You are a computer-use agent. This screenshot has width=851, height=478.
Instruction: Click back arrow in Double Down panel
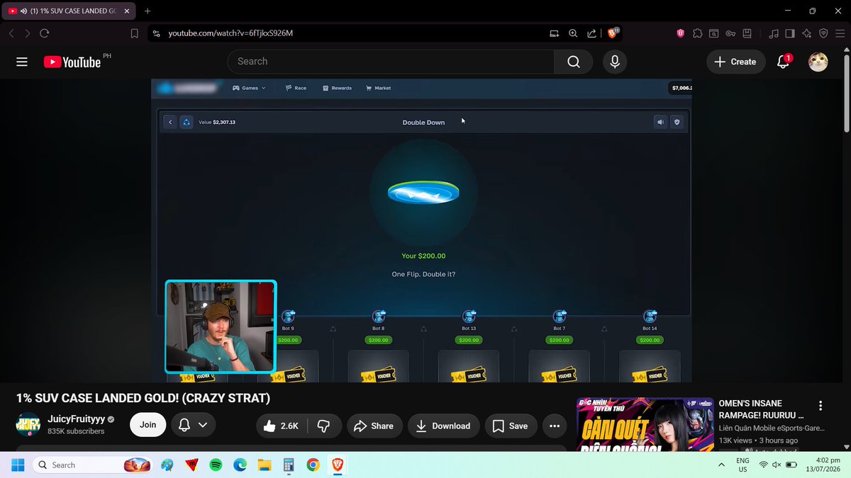point(169,122)
